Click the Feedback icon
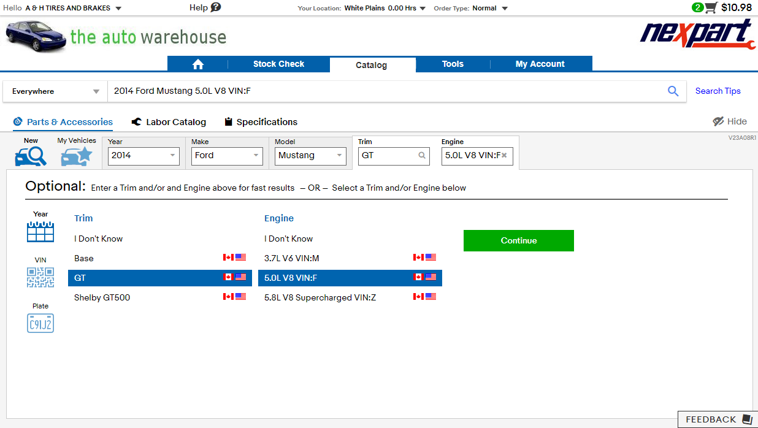The image size is (758, 428). click(x=747, y=419)
